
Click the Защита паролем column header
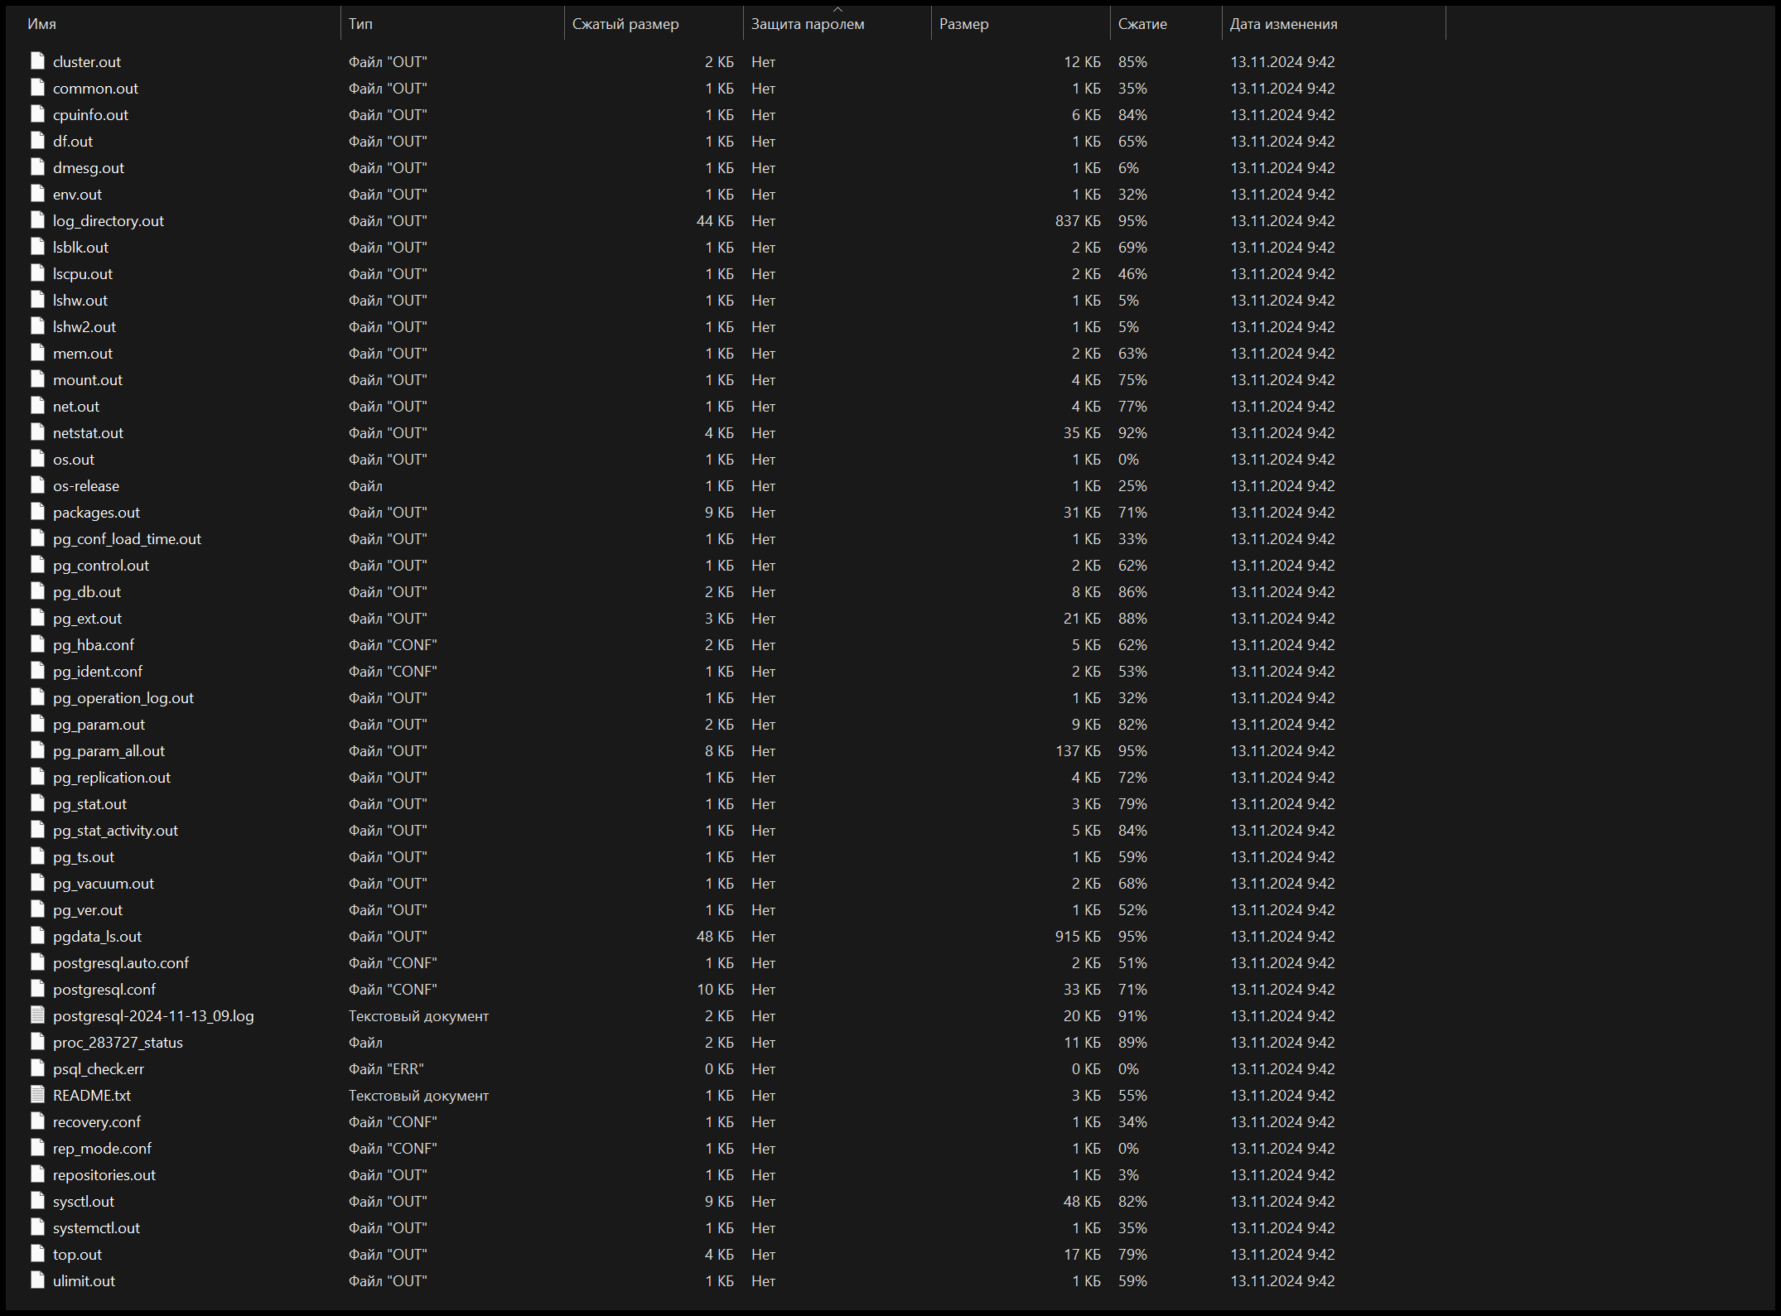point(808,24)
